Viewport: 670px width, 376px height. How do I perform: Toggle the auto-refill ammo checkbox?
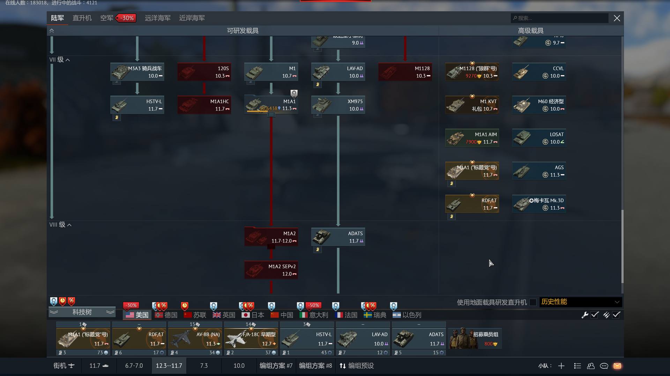tap(617, 315)
